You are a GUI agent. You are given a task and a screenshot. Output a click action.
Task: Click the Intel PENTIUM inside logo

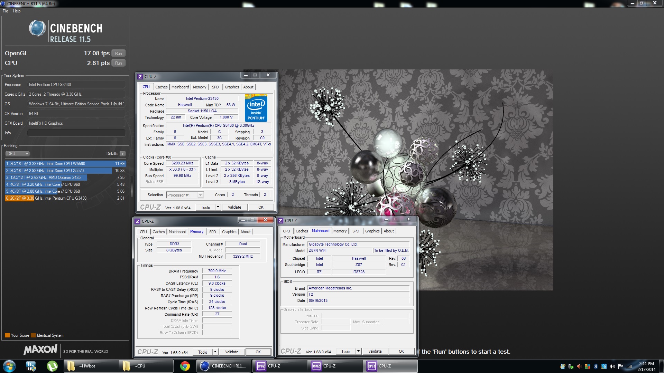click(256, 107)
